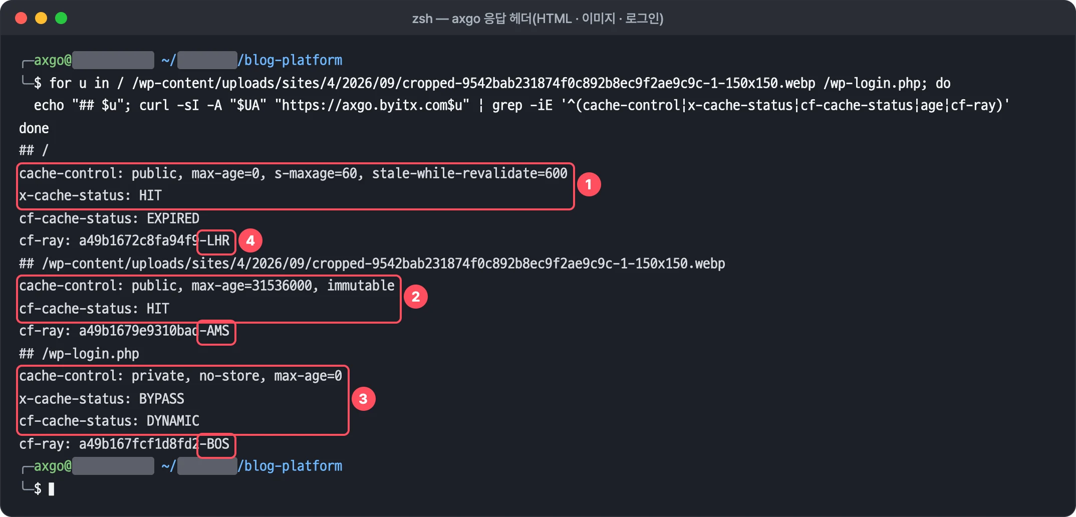Click the terminal window title text
The height and width of the screenshot is (517, 1076).
tap(537, 19)
